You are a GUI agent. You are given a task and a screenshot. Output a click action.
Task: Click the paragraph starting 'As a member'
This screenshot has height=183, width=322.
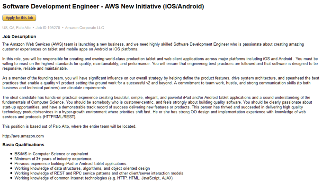[x=161, y=83]
